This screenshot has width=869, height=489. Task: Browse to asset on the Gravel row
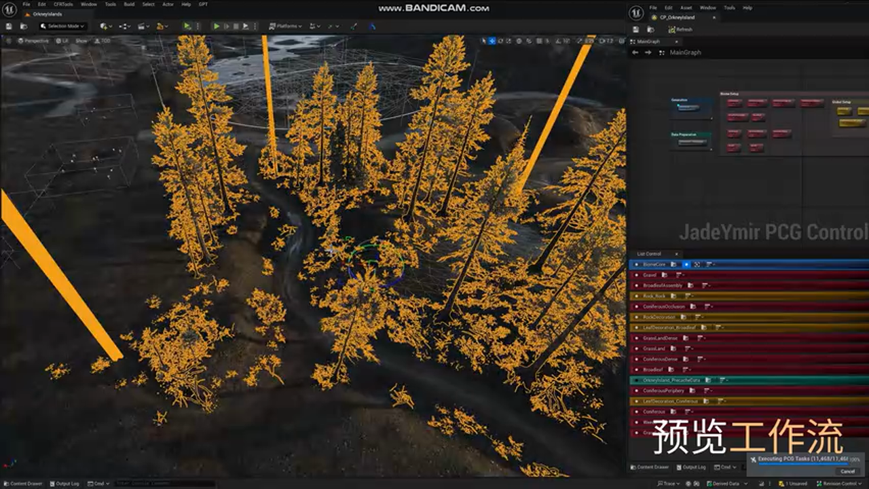pos(665,275)
